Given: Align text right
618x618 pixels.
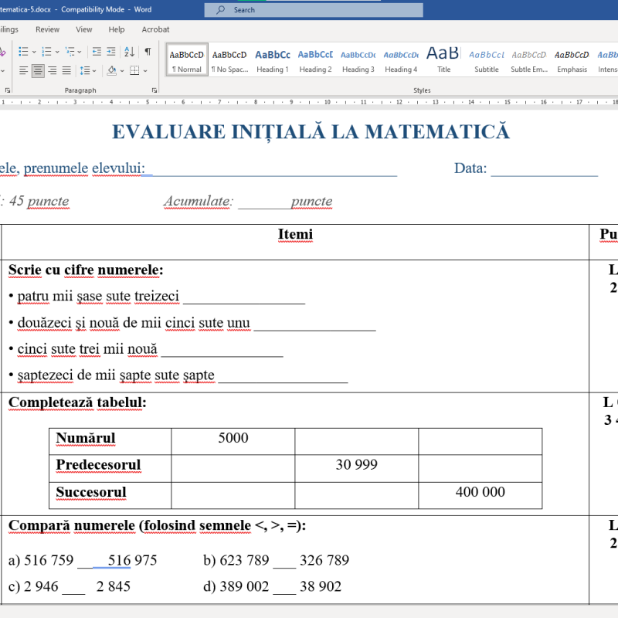Looking at the screenshot, I should (x=52, y=71).
